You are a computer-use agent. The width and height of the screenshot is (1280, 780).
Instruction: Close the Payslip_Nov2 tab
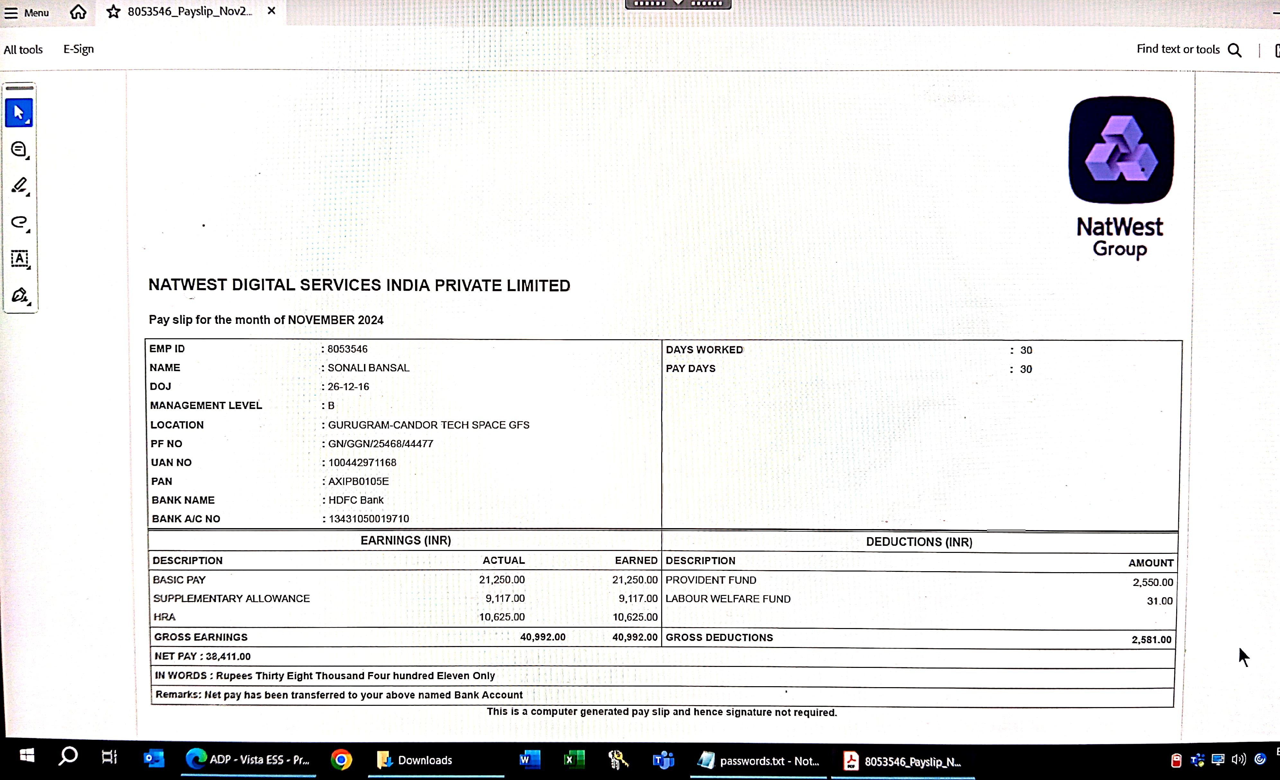coord(271,11)
